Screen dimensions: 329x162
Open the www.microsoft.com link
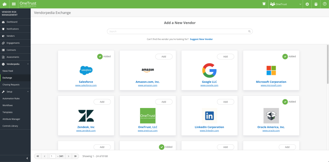point(271,85)
